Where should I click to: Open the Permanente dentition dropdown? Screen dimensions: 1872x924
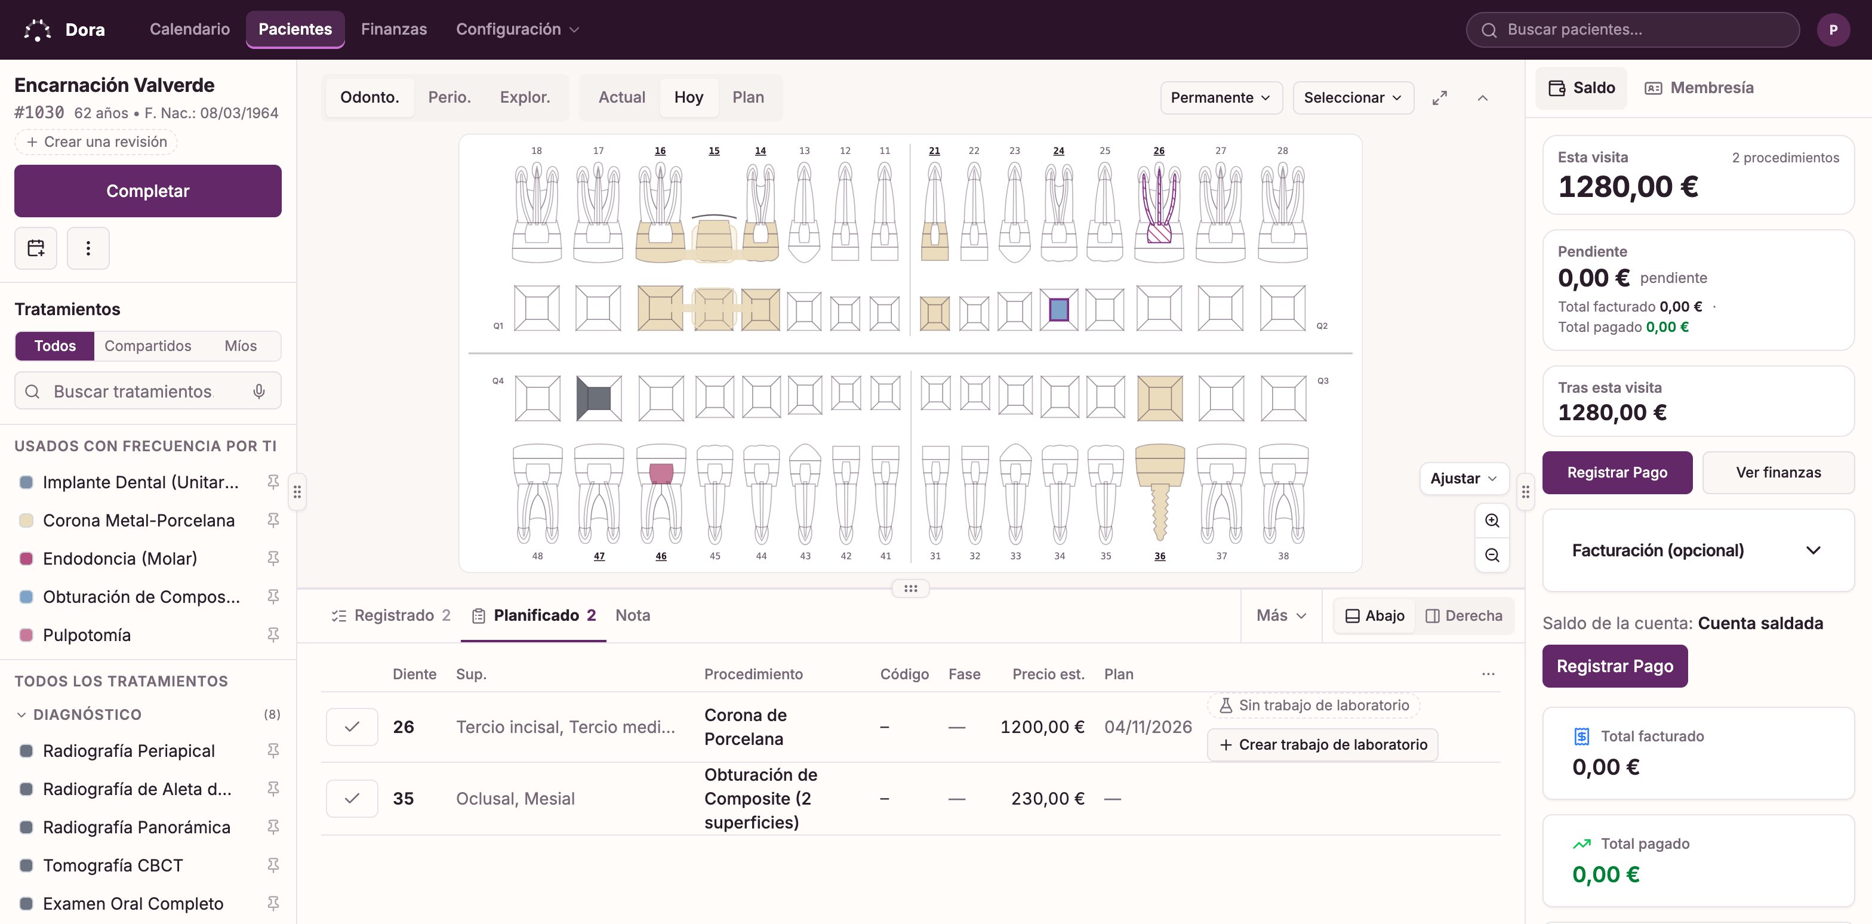[1221, 97]
